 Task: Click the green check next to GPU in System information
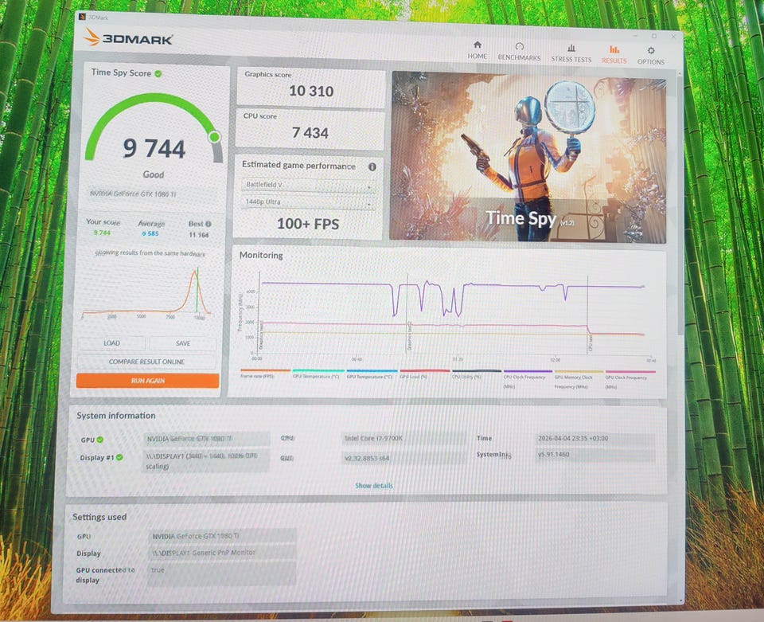[100, 440]
